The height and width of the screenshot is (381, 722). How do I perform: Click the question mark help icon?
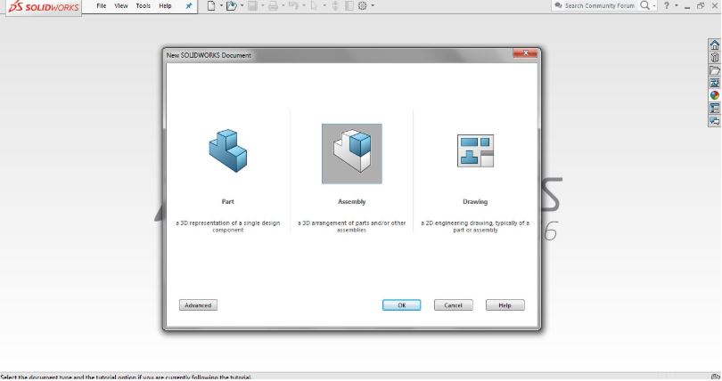666,6
